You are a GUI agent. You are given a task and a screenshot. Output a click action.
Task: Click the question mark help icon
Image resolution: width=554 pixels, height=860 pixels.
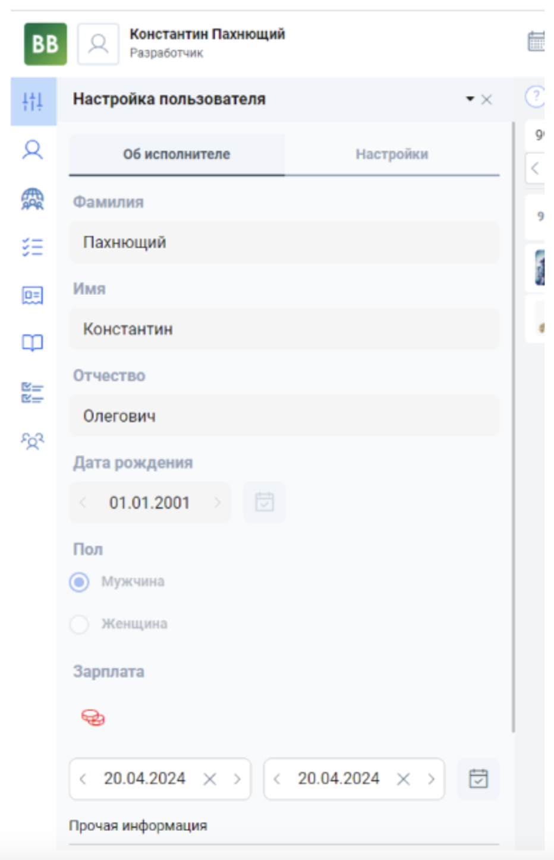535,96
